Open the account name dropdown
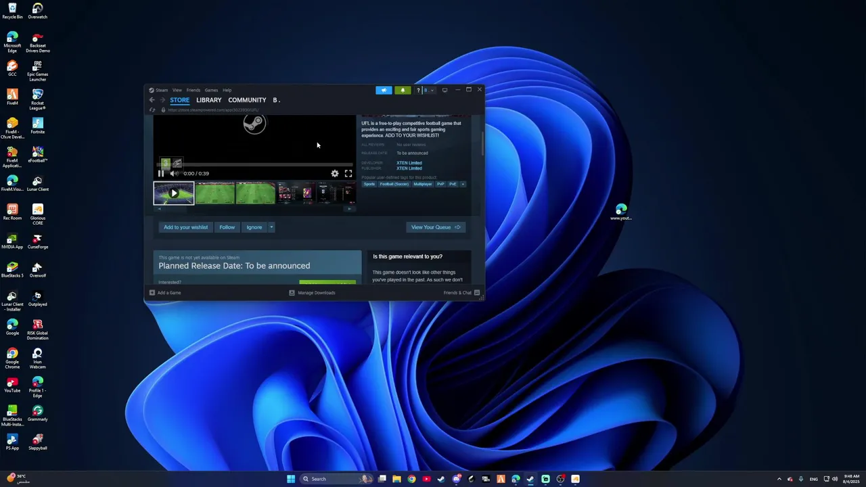 point(429,90)
